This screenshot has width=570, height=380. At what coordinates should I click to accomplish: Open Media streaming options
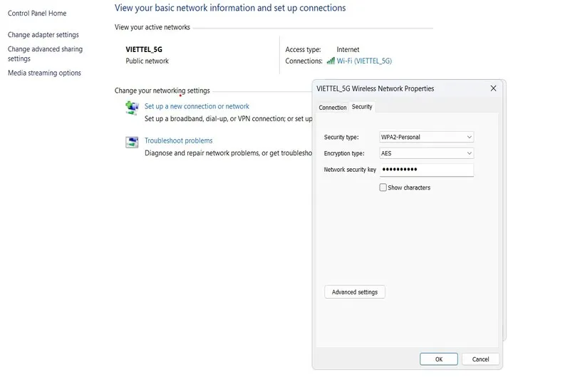[44, 73]
